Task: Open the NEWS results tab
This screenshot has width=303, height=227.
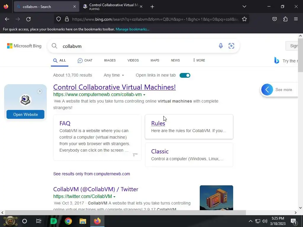Action: point(175,60)
